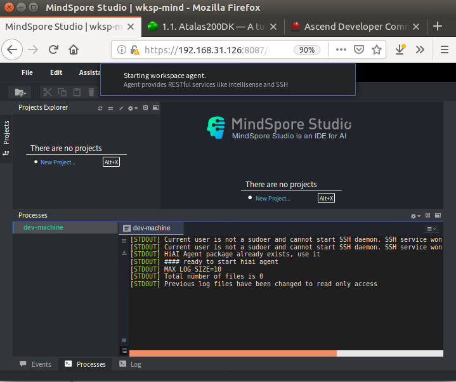456x382 pixels.
Task: Click the browser forward arrow
Action: click(x=33, y=49)
